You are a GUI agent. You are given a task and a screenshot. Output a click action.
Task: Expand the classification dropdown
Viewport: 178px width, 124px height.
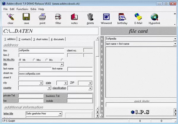click(90, 88)
